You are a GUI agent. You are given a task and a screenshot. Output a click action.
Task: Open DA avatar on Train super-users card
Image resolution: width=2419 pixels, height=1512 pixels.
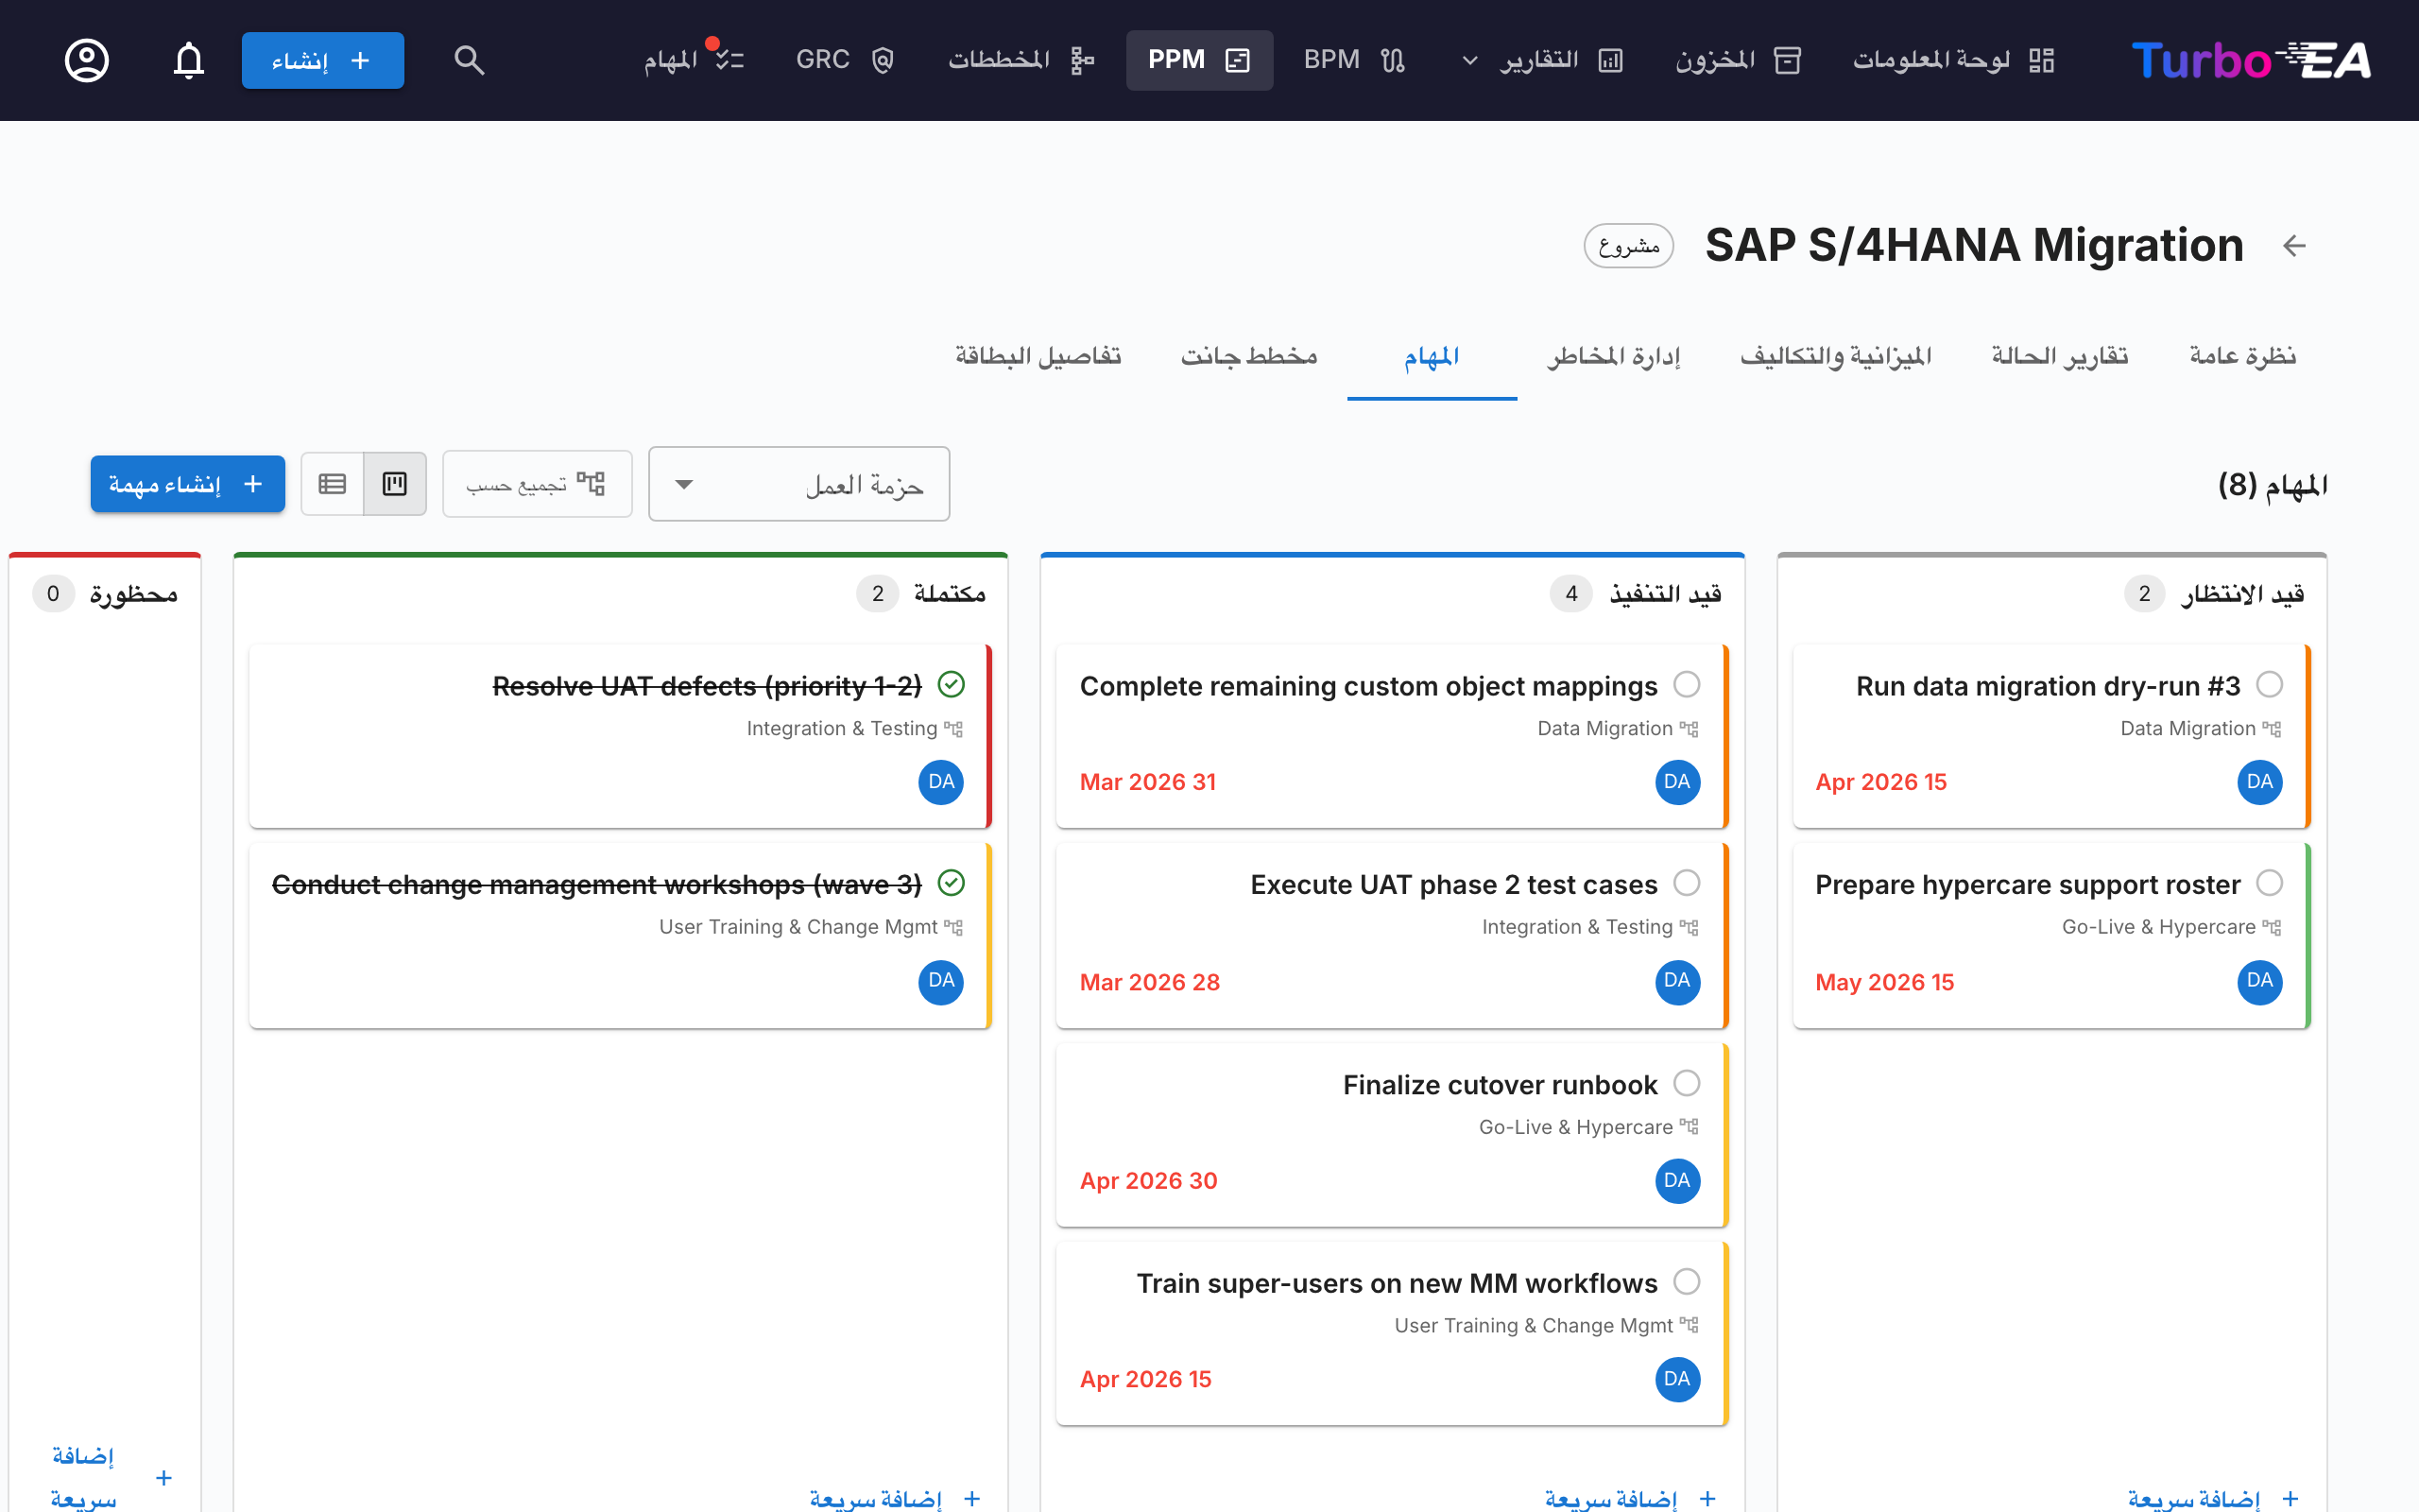[1677, 1379]
